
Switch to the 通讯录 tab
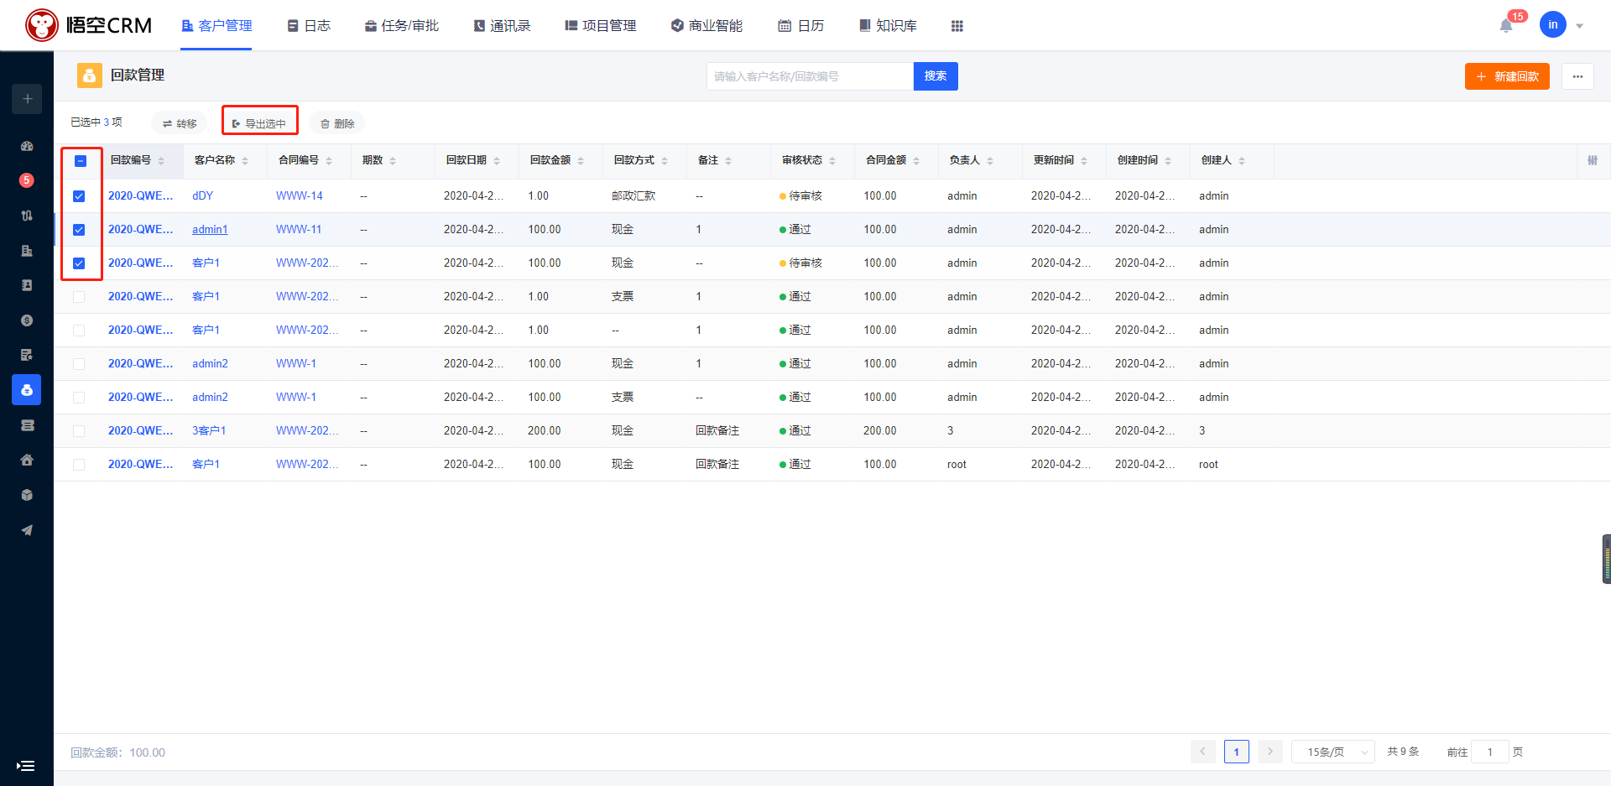[502, 26]
